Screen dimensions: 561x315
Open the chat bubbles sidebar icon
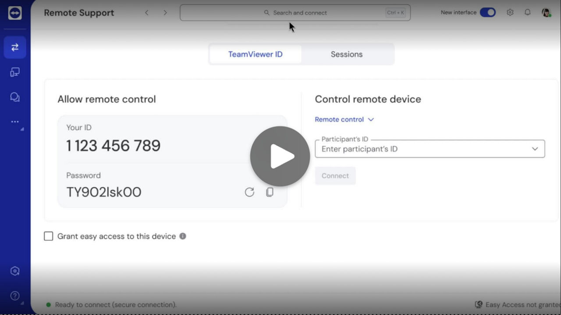pyautogui.click(x=15, y=97)
